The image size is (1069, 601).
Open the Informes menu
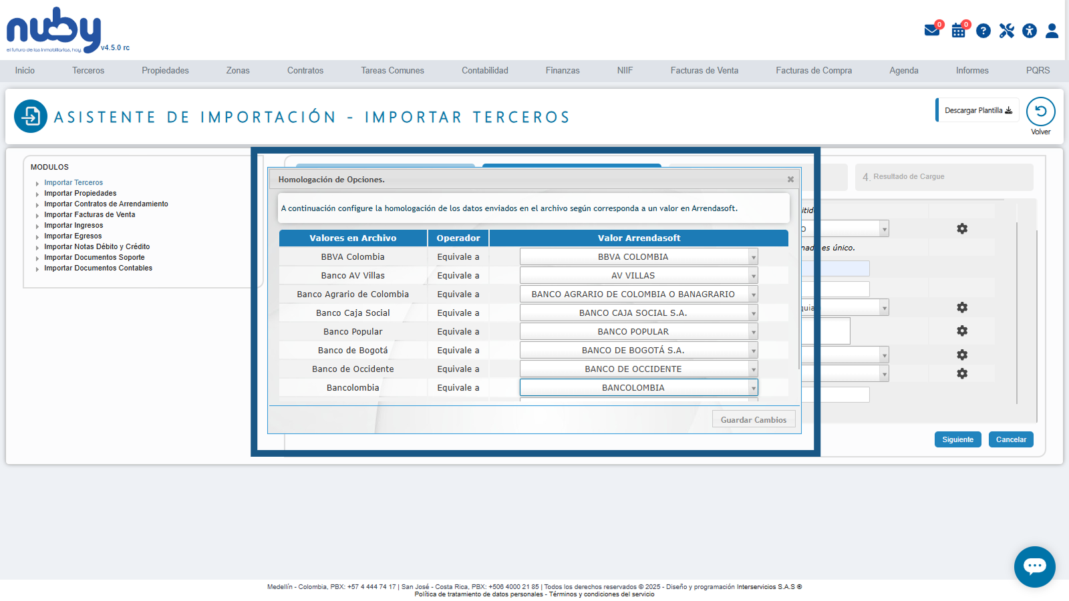tap(972, 70)
